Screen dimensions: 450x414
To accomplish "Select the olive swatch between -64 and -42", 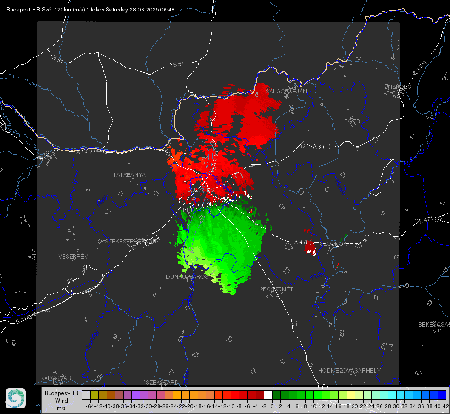I will click(94, 395).
